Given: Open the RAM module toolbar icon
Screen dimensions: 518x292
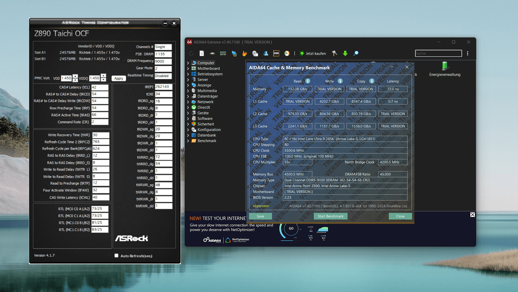Looking at the screenshot, I should click(x=223, y=53).
